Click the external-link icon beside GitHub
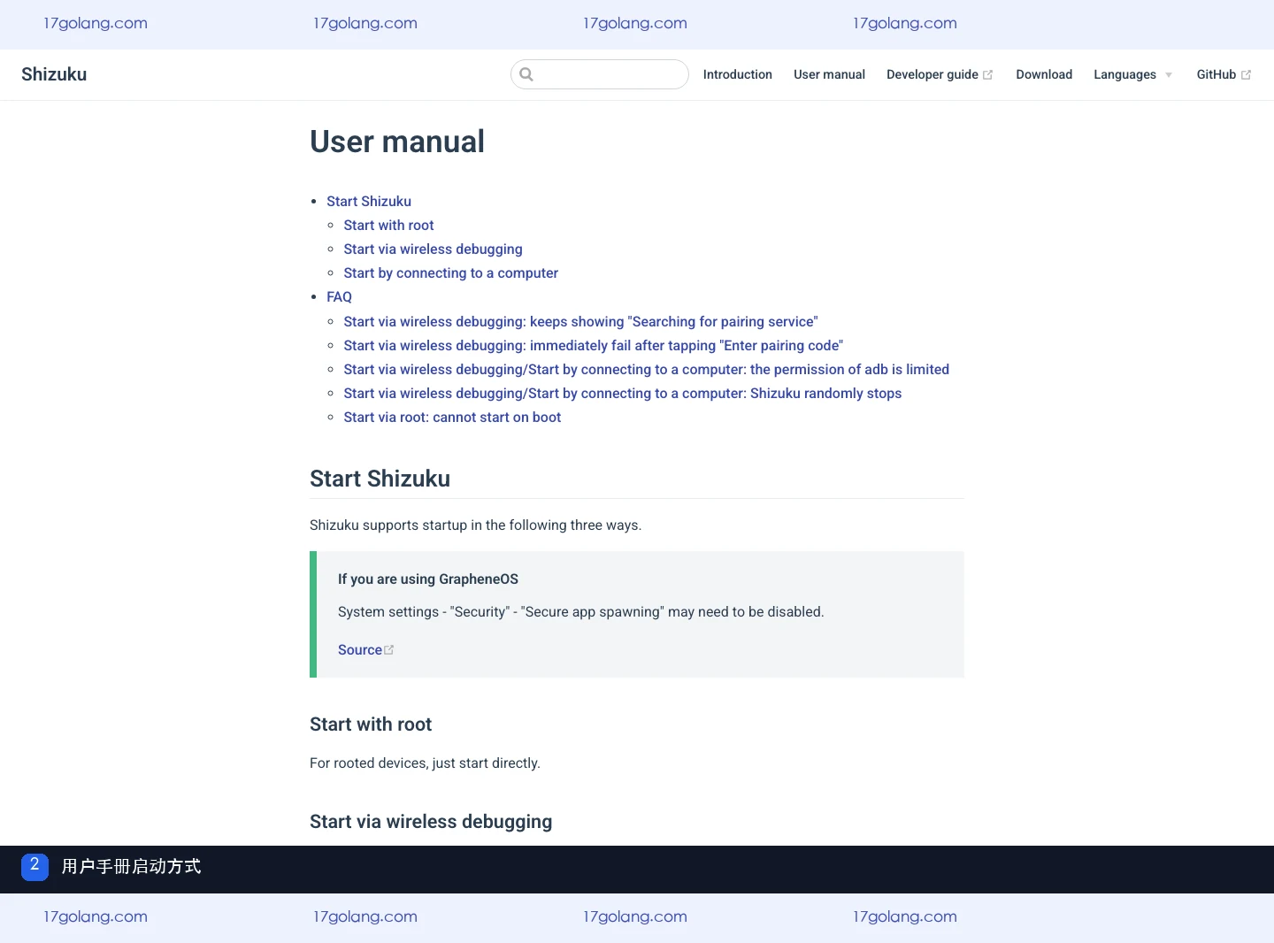 click(1246, 75)
